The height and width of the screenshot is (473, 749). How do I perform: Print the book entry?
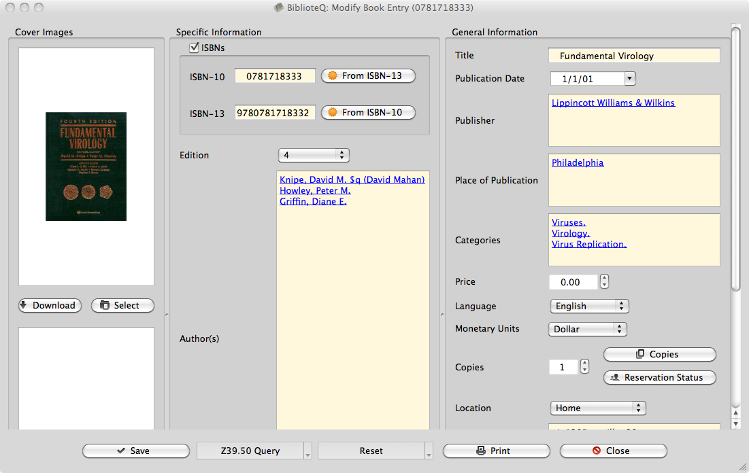(496, 451)
